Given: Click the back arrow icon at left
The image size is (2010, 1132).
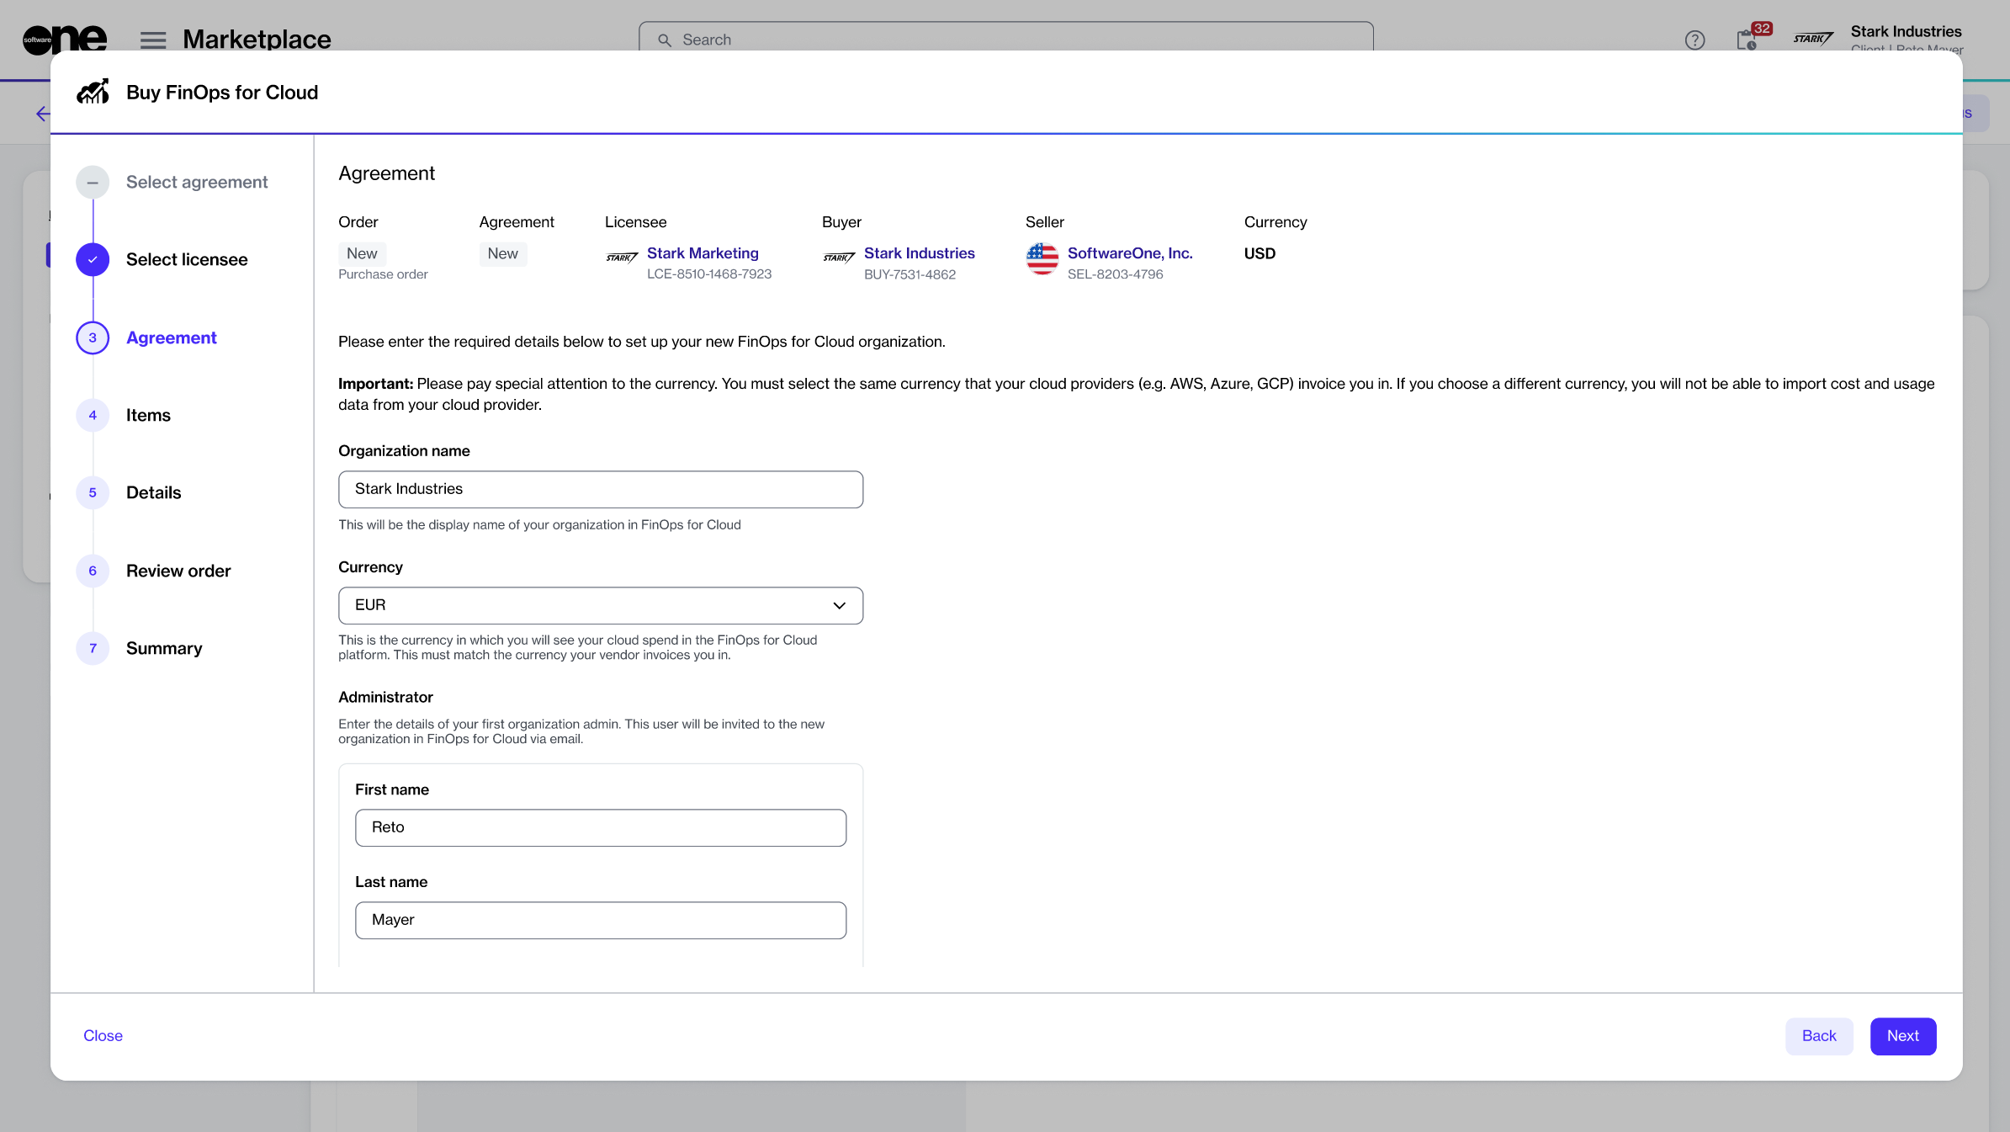Looking at the screenshot, I should [x=42, y=114].
